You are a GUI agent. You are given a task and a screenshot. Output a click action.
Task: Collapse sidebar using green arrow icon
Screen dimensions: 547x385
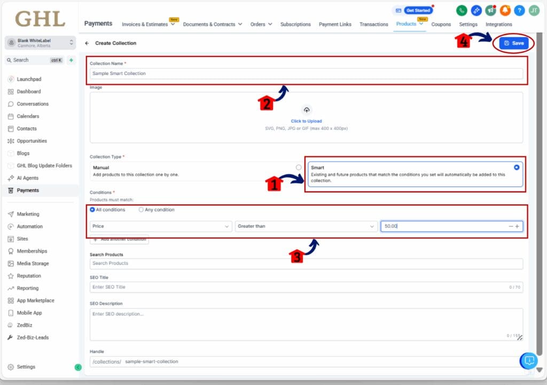78,367
